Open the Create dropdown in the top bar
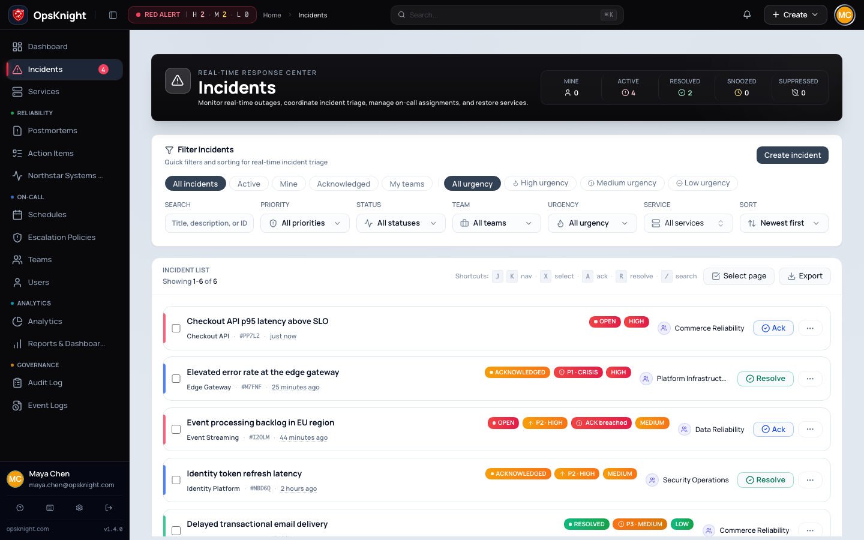This screenshot has width=864, height=540. (x=795, y=15)
